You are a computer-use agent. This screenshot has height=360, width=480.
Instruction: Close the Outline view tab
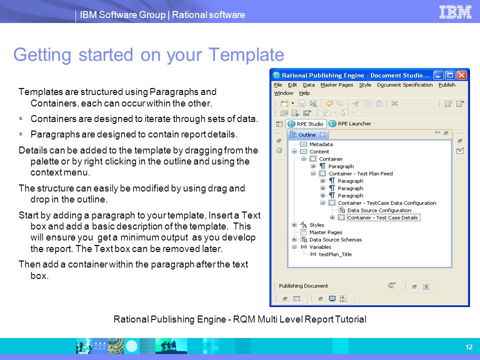point(322,134)
